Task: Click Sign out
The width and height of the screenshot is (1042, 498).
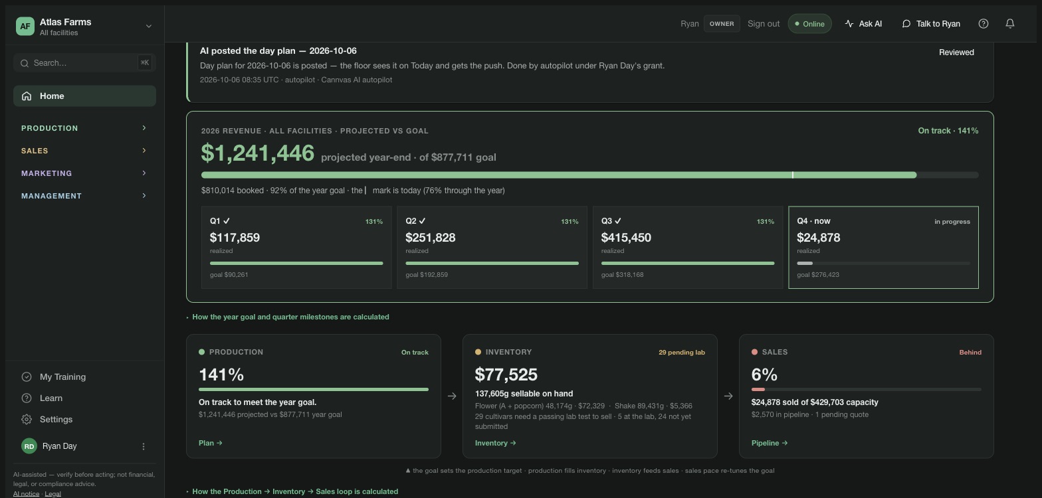Action: coord(764,24)
